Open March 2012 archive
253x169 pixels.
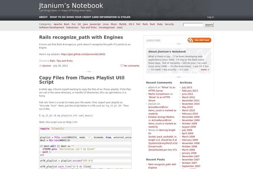click(188, 97)
